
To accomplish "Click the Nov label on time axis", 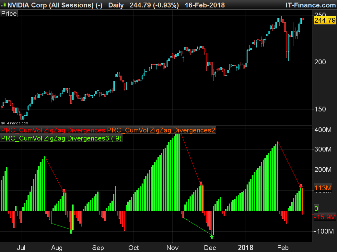I will coord(172,248).
